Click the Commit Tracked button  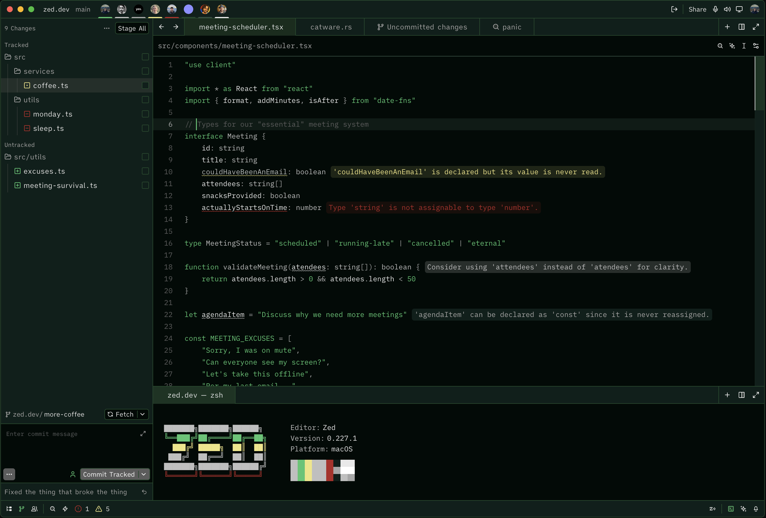(109, 474)
